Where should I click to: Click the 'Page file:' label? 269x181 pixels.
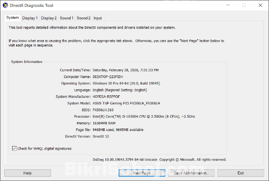click(83, 130)
